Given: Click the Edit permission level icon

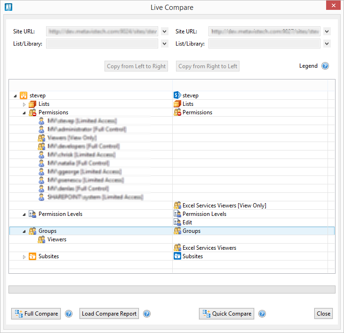Looking at the screenshot, I should point(177,222).
